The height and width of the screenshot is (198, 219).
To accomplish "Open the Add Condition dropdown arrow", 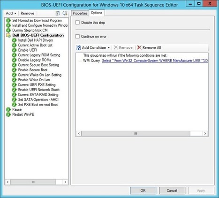I will point(109,48).
